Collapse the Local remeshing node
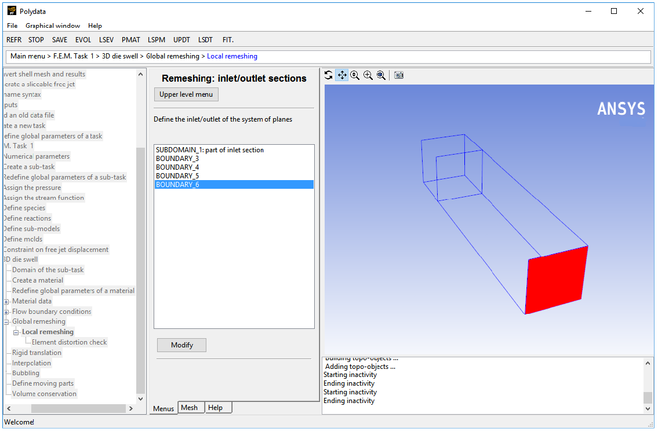The height and width of the screenshot is (432, 658). coord(16,333)
